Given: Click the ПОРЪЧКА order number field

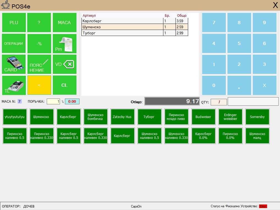Looking at the screenshot, I should tap(53, 102).
